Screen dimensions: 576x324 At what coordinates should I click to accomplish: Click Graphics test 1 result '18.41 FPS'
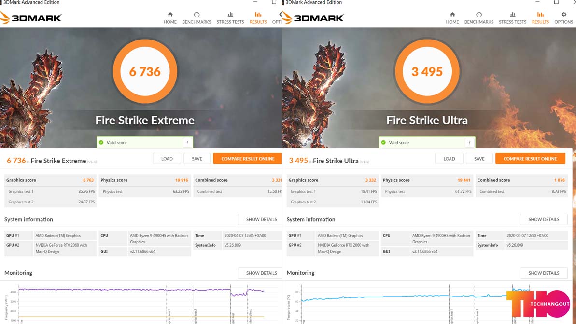(369, 191)
